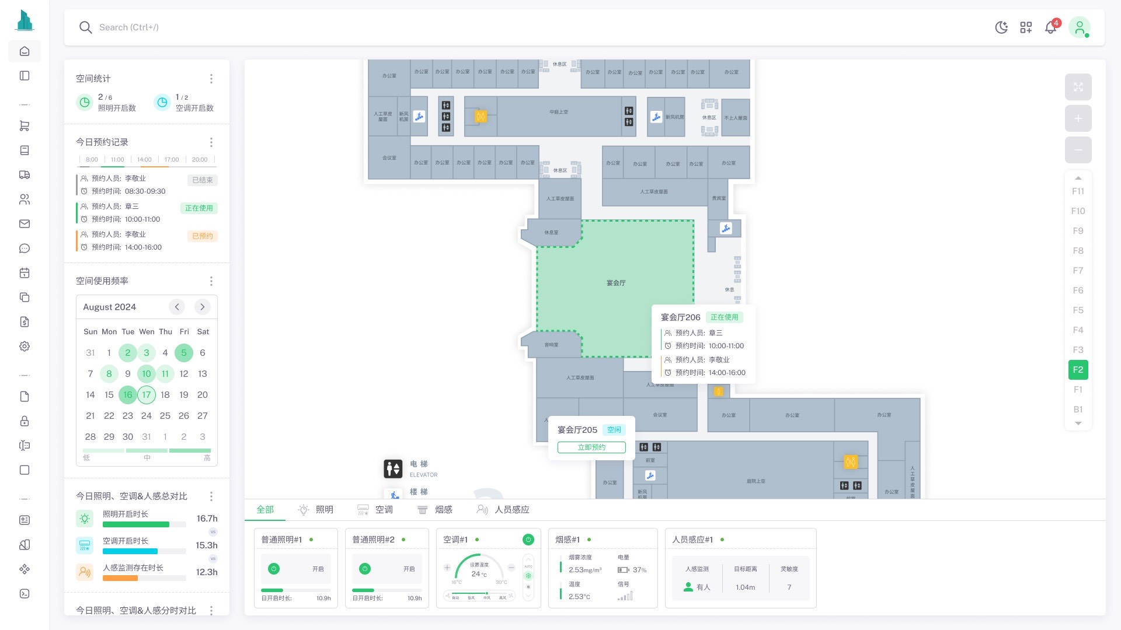This screenshot has height=630, width=1121.
Task: Click the search input field
Action: coord(128,27)
